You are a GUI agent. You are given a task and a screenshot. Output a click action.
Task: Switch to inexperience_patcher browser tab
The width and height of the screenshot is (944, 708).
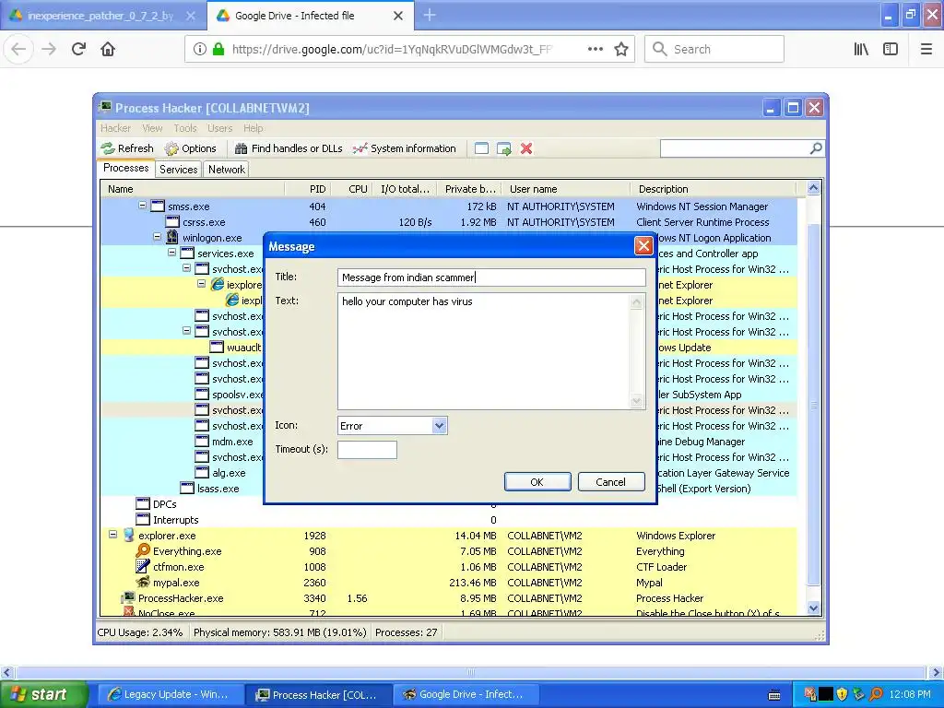click(x=102, y=16)
